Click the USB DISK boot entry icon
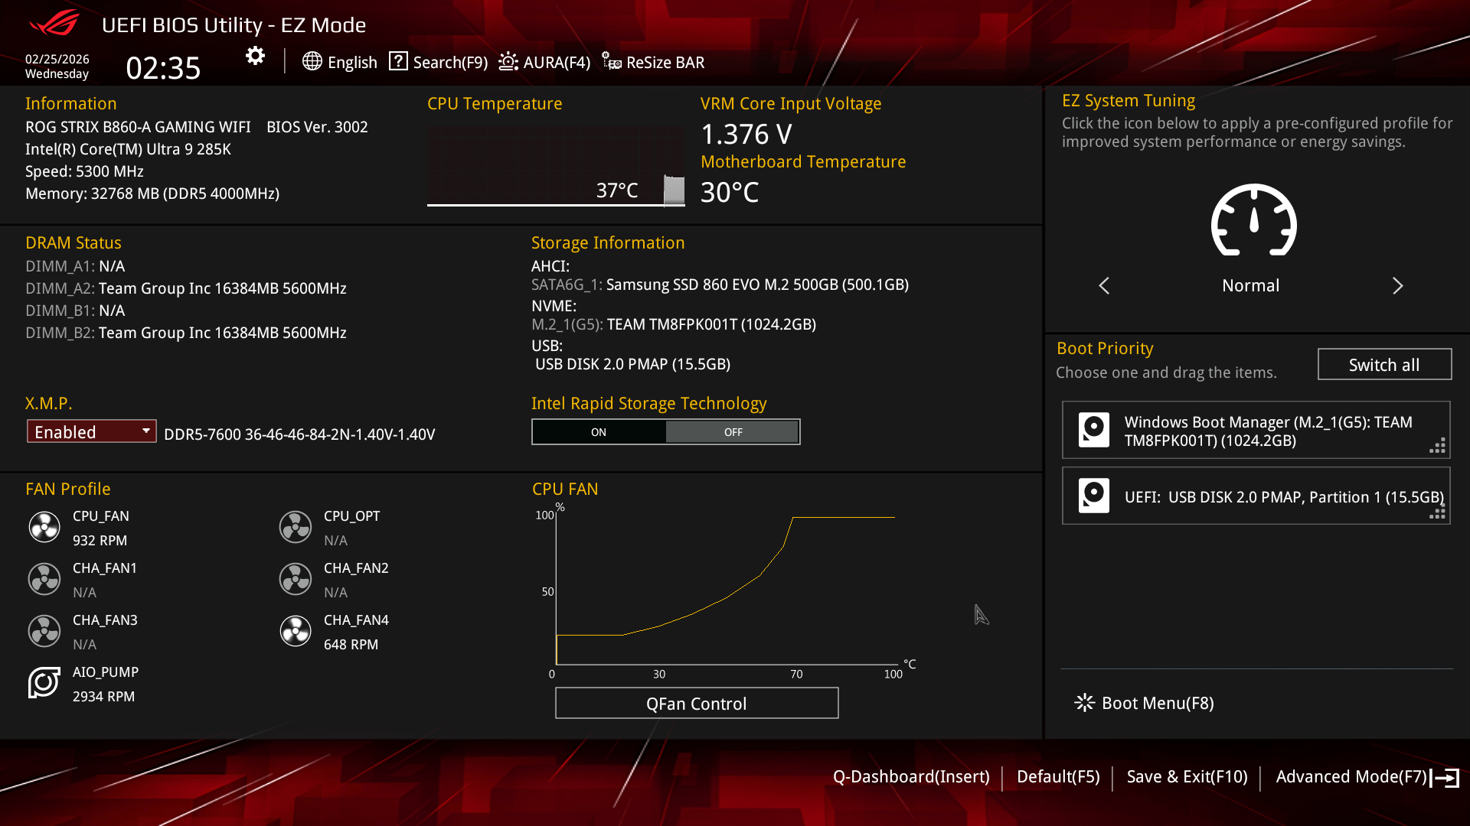This screenshot has height=826, width=1470. [1093, 496]
